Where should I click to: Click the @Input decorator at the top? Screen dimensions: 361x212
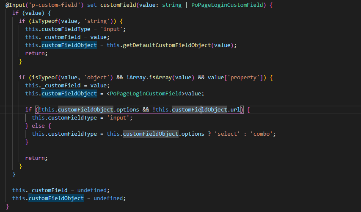[15, 5]
